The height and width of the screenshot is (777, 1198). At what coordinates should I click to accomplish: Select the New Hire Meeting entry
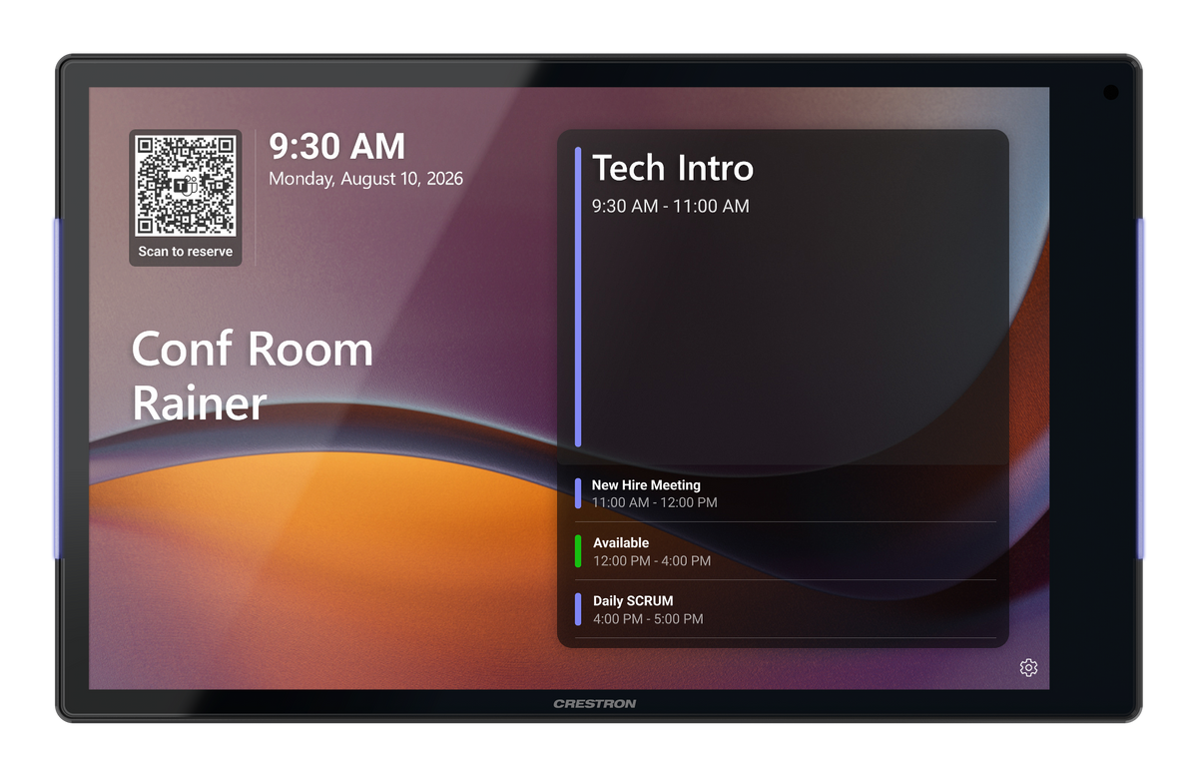click(x=783, y=493)
